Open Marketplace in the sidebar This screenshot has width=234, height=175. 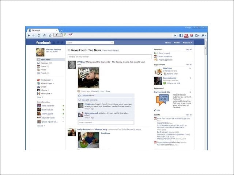click(45, 93)
